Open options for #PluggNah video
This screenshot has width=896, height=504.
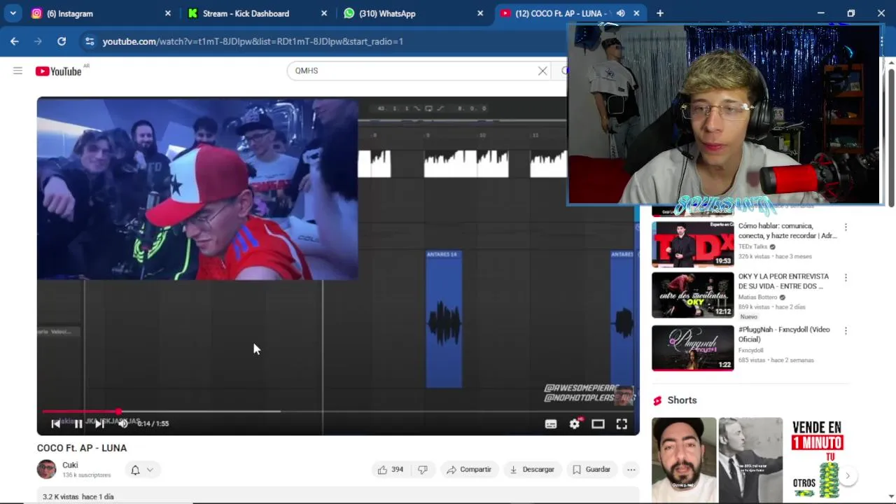pos(846,330)
